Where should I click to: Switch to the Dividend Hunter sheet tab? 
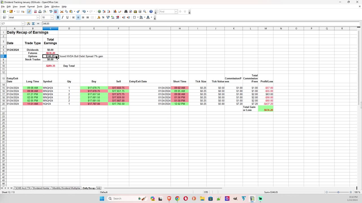coord(41,188)
